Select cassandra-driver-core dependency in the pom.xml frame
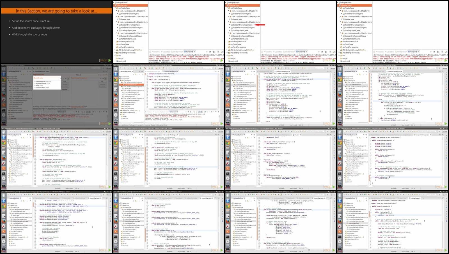 43,81
